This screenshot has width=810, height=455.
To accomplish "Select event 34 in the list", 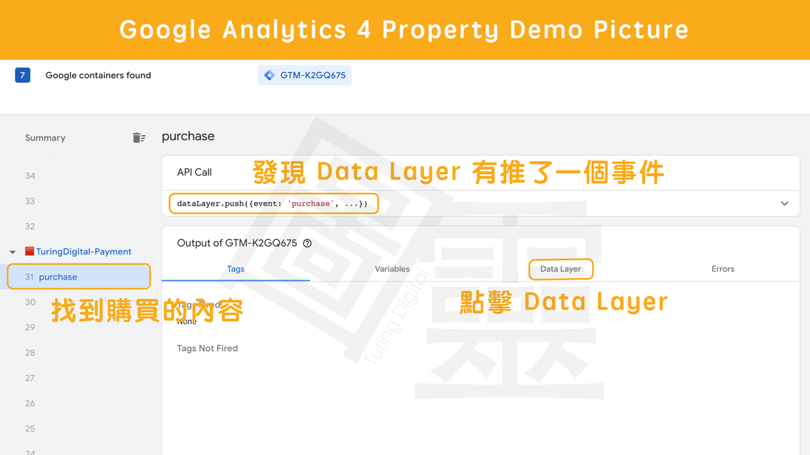I will (x=30, y=176).
